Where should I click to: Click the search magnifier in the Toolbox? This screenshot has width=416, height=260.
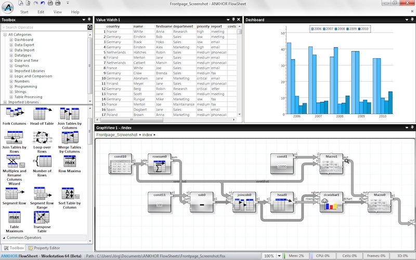[x=89, y=27]
